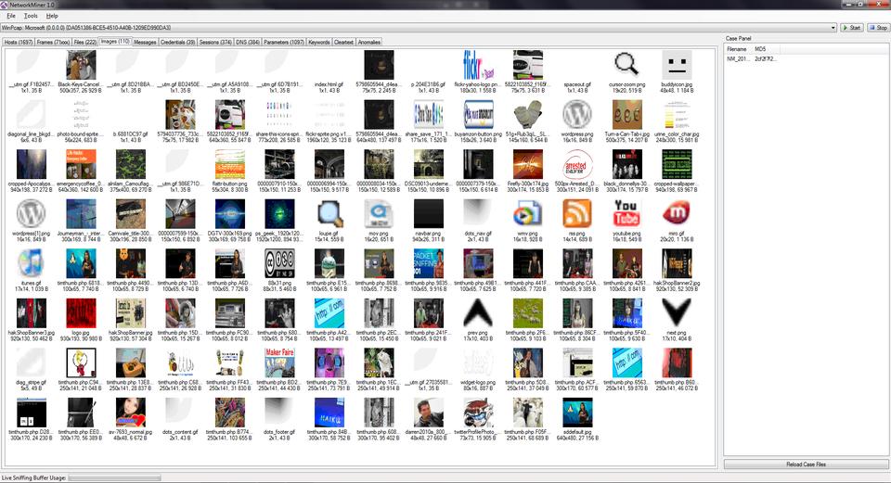
Task: Open the Credentials tab
Action: click(177, 42)
